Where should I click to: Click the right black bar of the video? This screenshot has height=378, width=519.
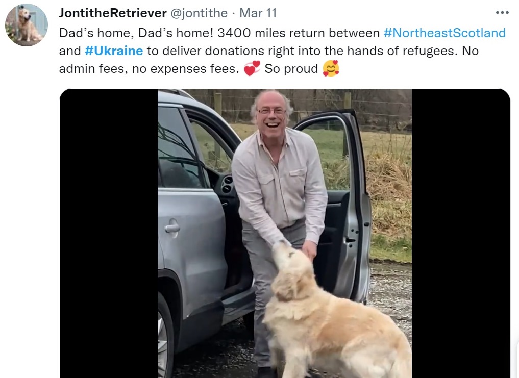tap(461, 233)
